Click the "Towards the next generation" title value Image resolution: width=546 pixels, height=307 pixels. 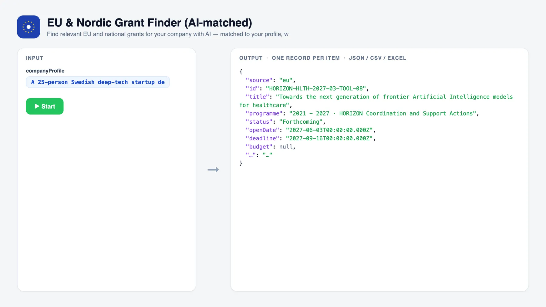376,101
